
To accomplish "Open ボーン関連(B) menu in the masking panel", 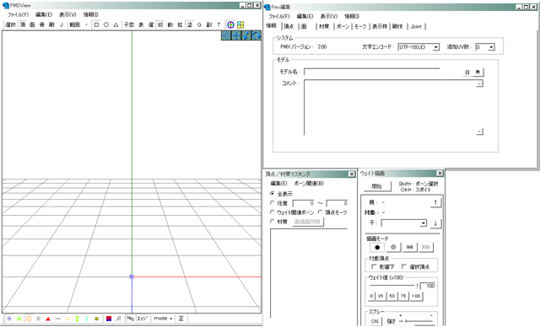I will [x=309, y=184].
